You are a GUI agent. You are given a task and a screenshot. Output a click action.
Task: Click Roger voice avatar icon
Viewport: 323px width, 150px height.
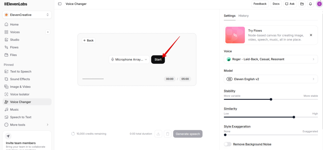[228, 59]
